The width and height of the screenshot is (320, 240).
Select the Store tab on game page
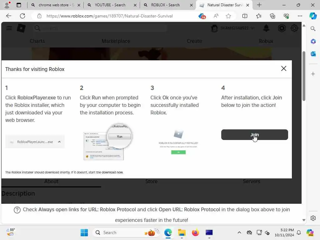click(151, 181)
